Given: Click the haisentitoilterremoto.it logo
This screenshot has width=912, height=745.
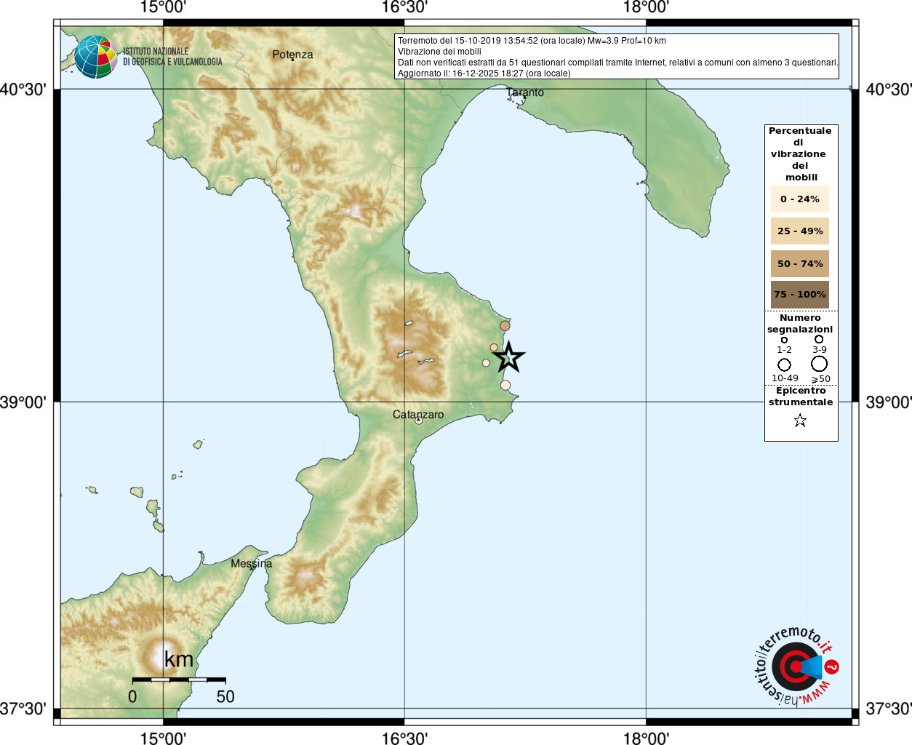Looking at the screenshot, I should pyautogui.click(x=796, y=666).
